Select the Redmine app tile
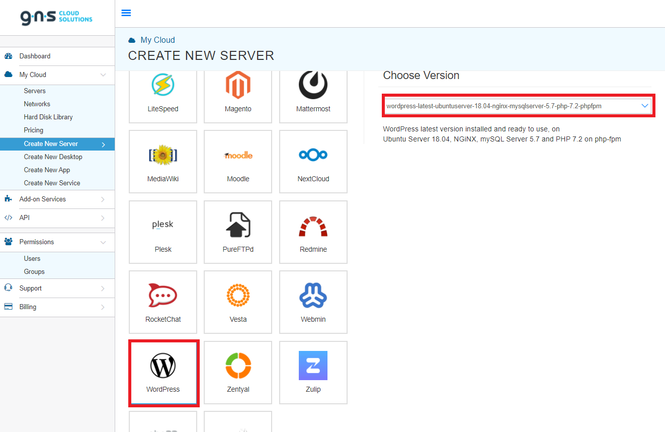This screenshot has height=432, width=665. click(x=313, y=232)
